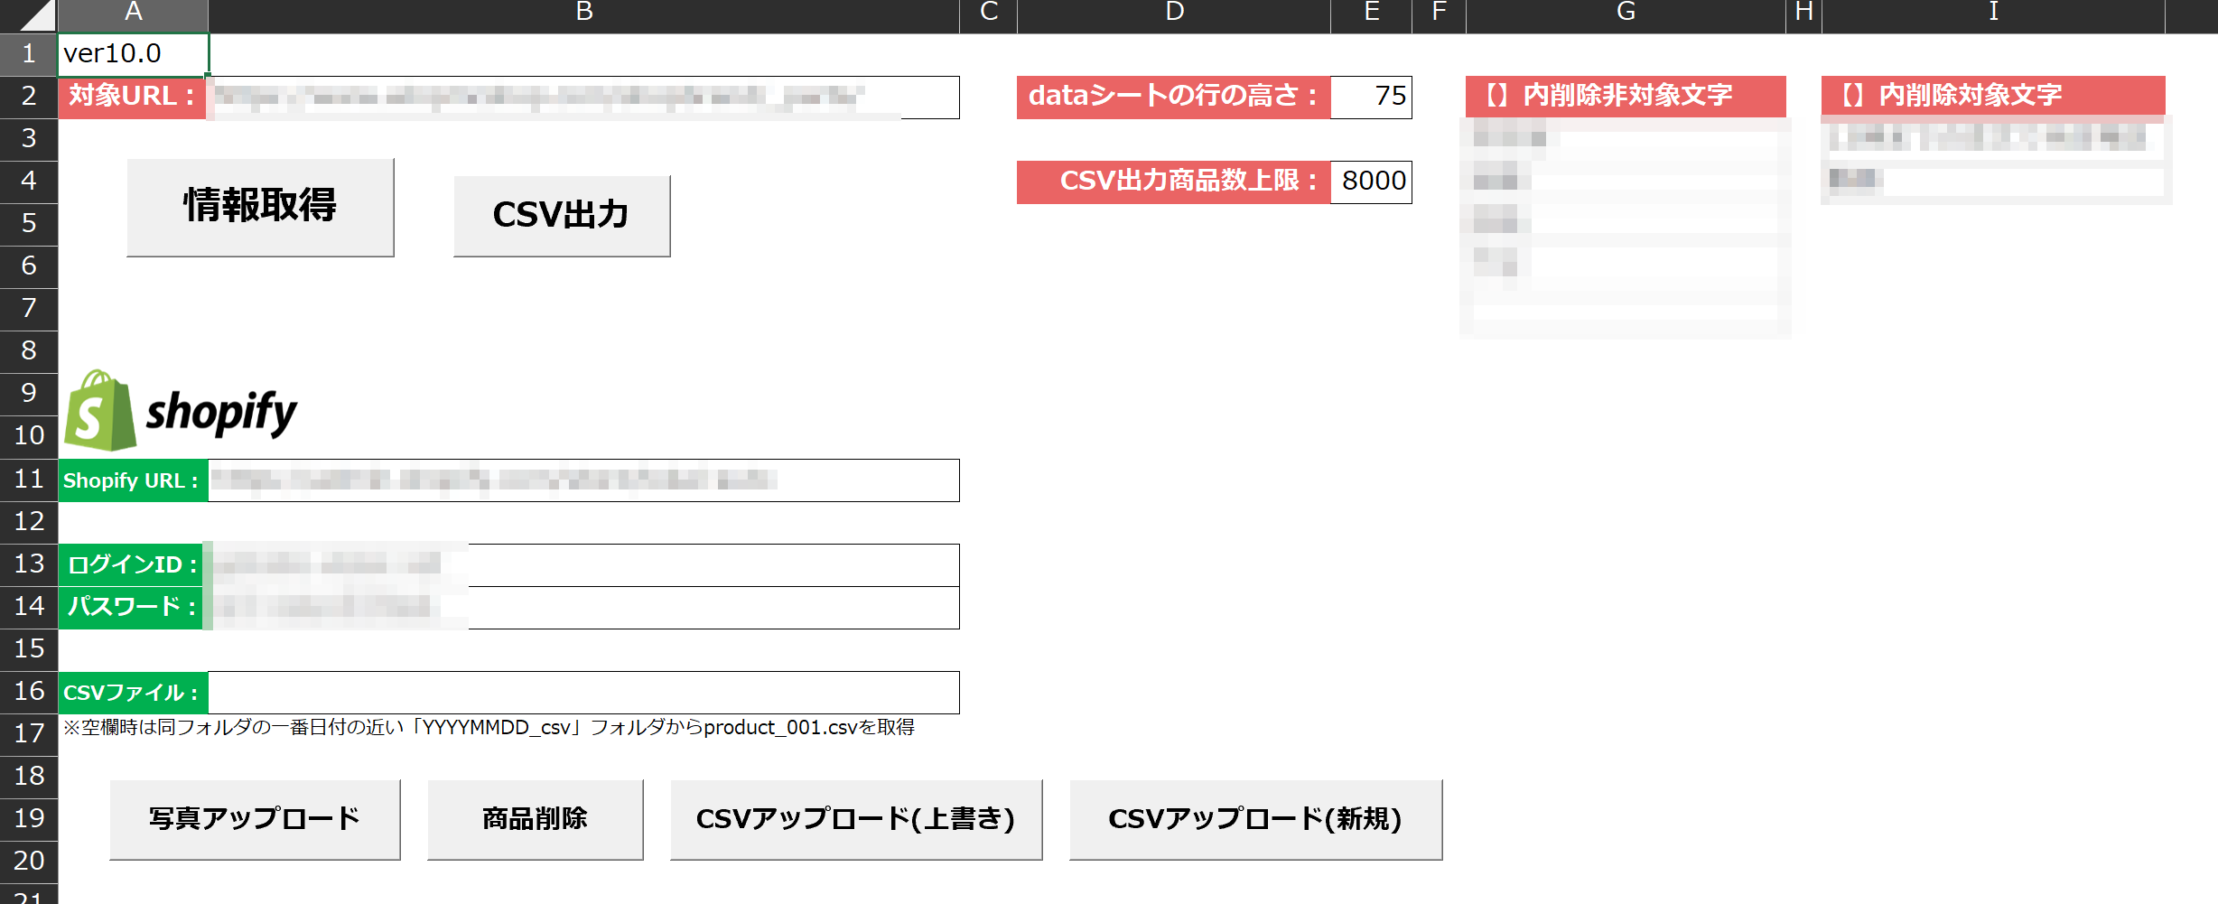This screenshot has height=904, width=2218.
Task: Click the 【】内削除非対象文字 header cell
Action: (1626, 96)
